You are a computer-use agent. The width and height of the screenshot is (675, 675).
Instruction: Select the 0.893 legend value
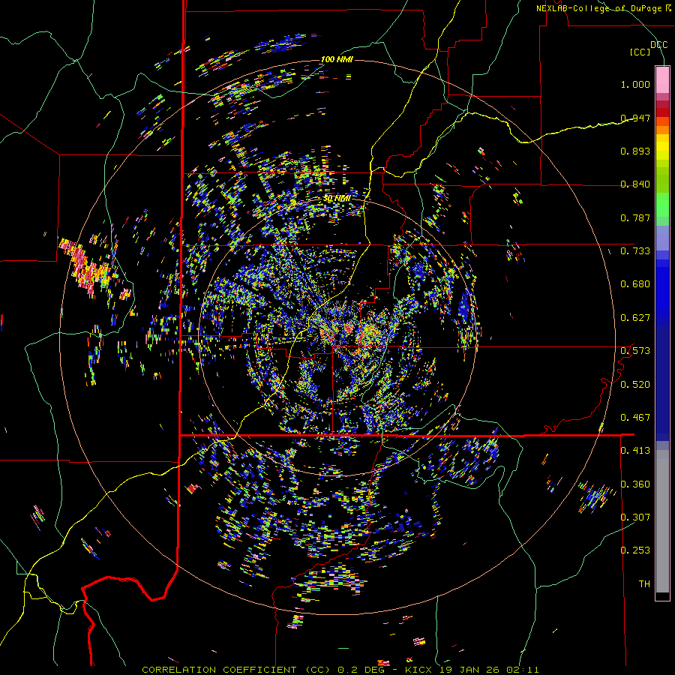point(635,151)
